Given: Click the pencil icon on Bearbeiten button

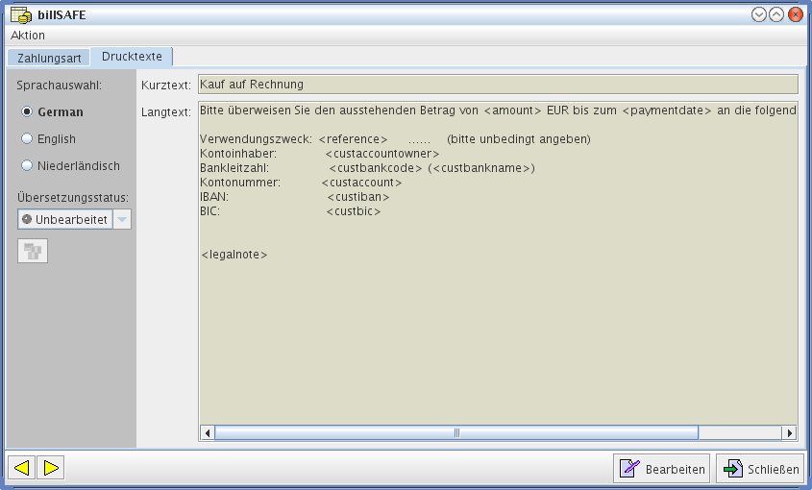Looking at the screenshot, I should pyautogui.click(x=629, y=469).
